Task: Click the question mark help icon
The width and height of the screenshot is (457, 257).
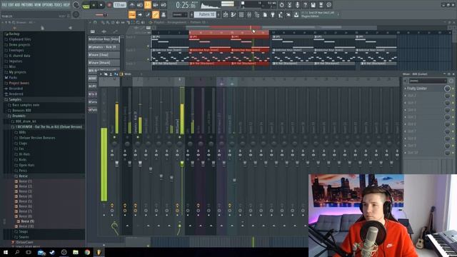Action: [x=305, y=5]
